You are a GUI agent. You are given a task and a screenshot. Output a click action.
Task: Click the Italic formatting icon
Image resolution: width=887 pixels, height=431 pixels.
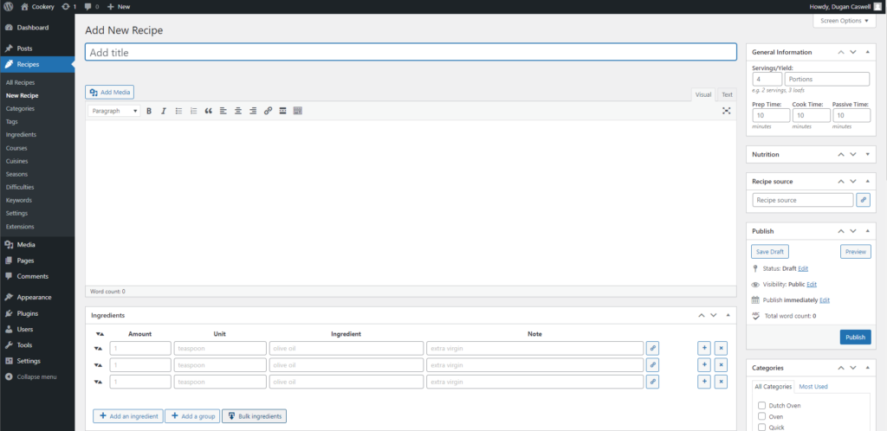click(x=164, y=111)
